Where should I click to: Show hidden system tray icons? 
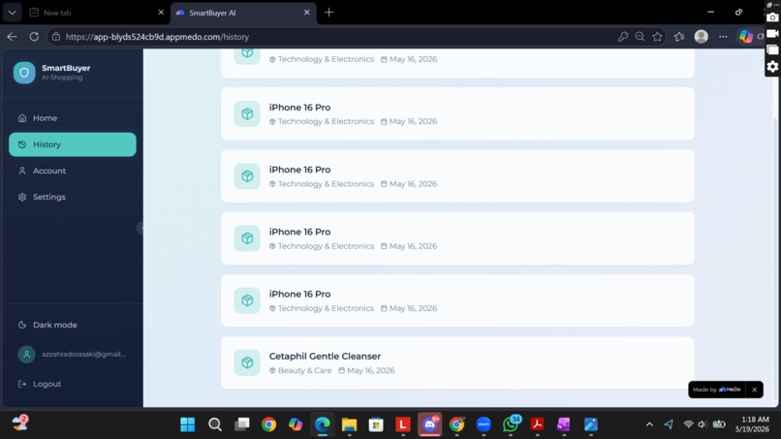649,424
